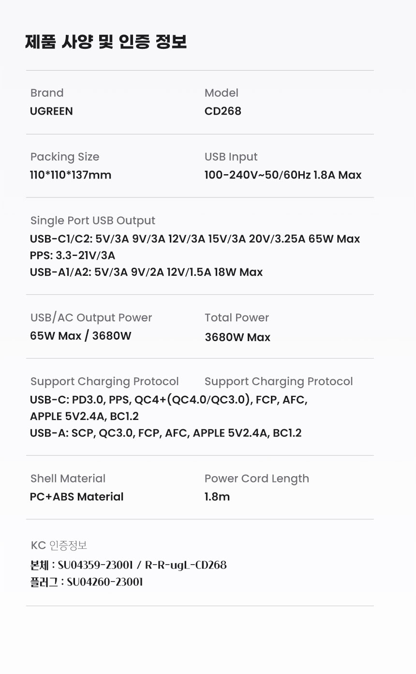Viewport: 416px width, 674px height.
Task: Select the USB-C: PD3.0 charging protocol line
Action: click(x=168, y=400)
